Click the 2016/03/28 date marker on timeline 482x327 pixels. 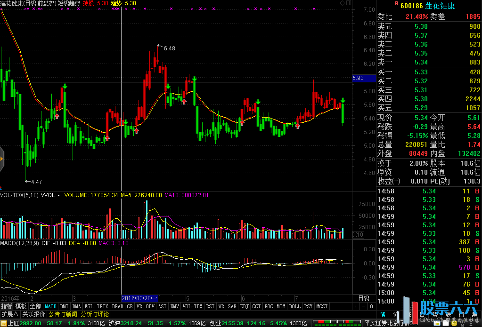(139, 298)
